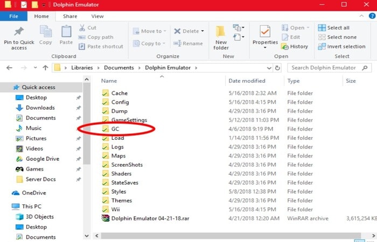Refresh the folder view
This screenshot has width=377, height=242.
click(x=277, y=68)
